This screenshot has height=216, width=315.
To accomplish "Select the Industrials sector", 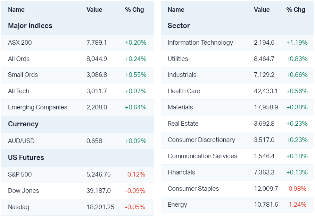I will pos(182,75).
